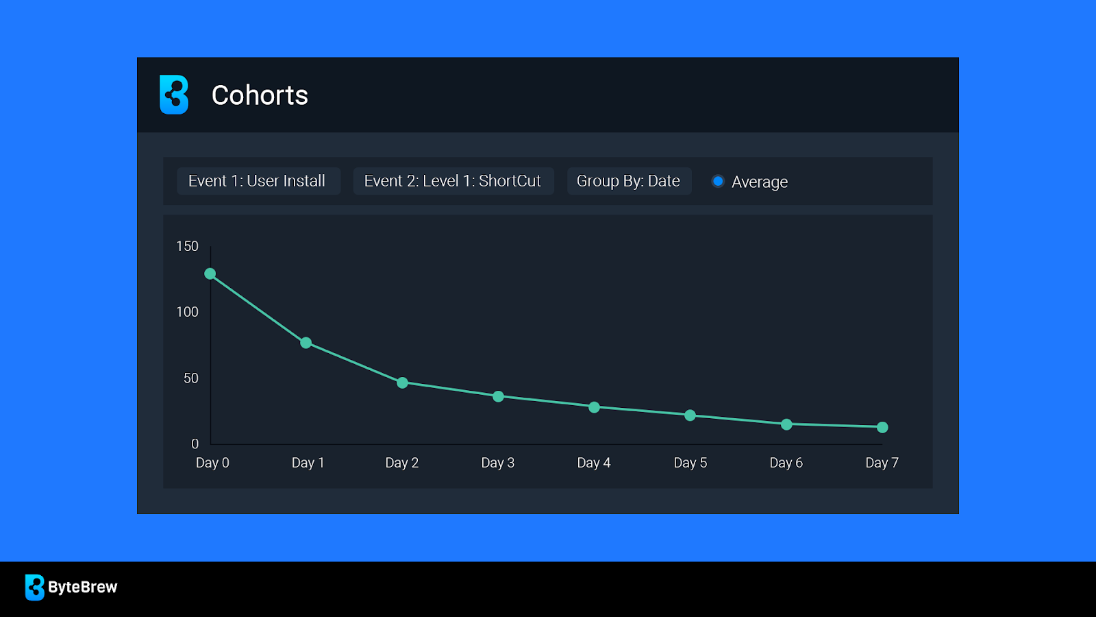The width and height of the screenshot is (1096, 617).
Task: Select the Average radio button
Action: tap(718, 182)
